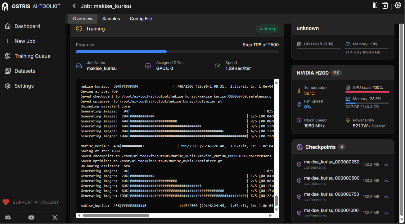Switch to the Samples tab
The width and height of the screenshot is (405, 224).
point(111,19)
